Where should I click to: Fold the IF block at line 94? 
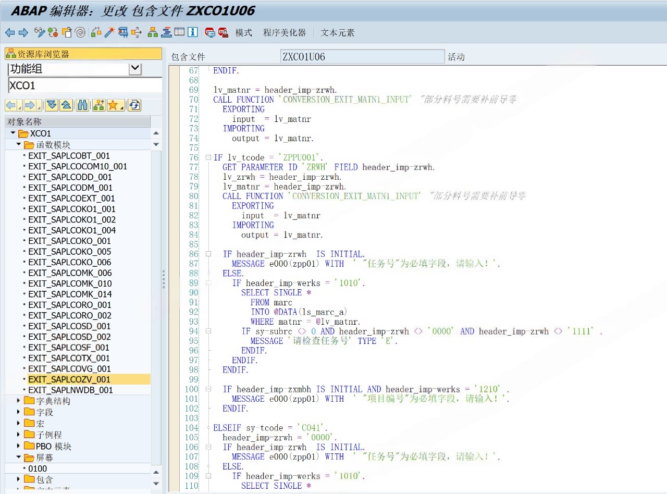(208, 331)
